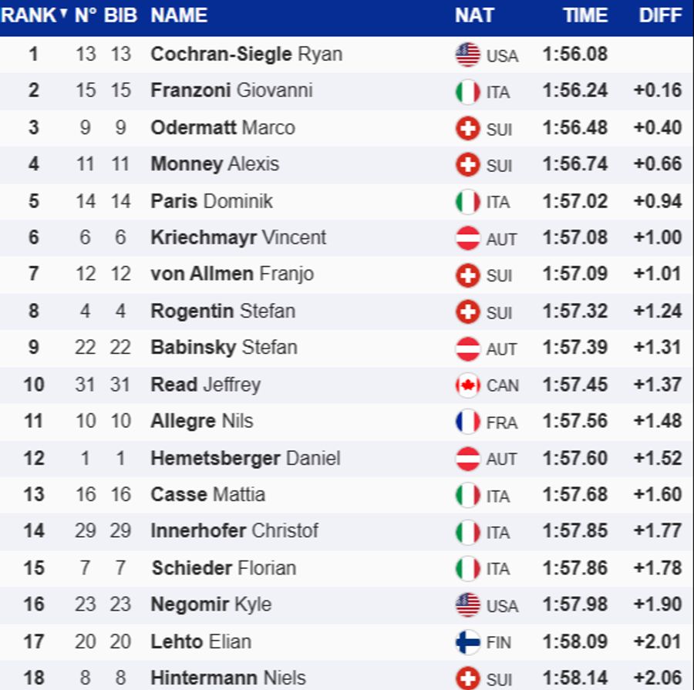
Task: Click Hintermann Niels time 1:58.14
Action: [x=575, y=678]
